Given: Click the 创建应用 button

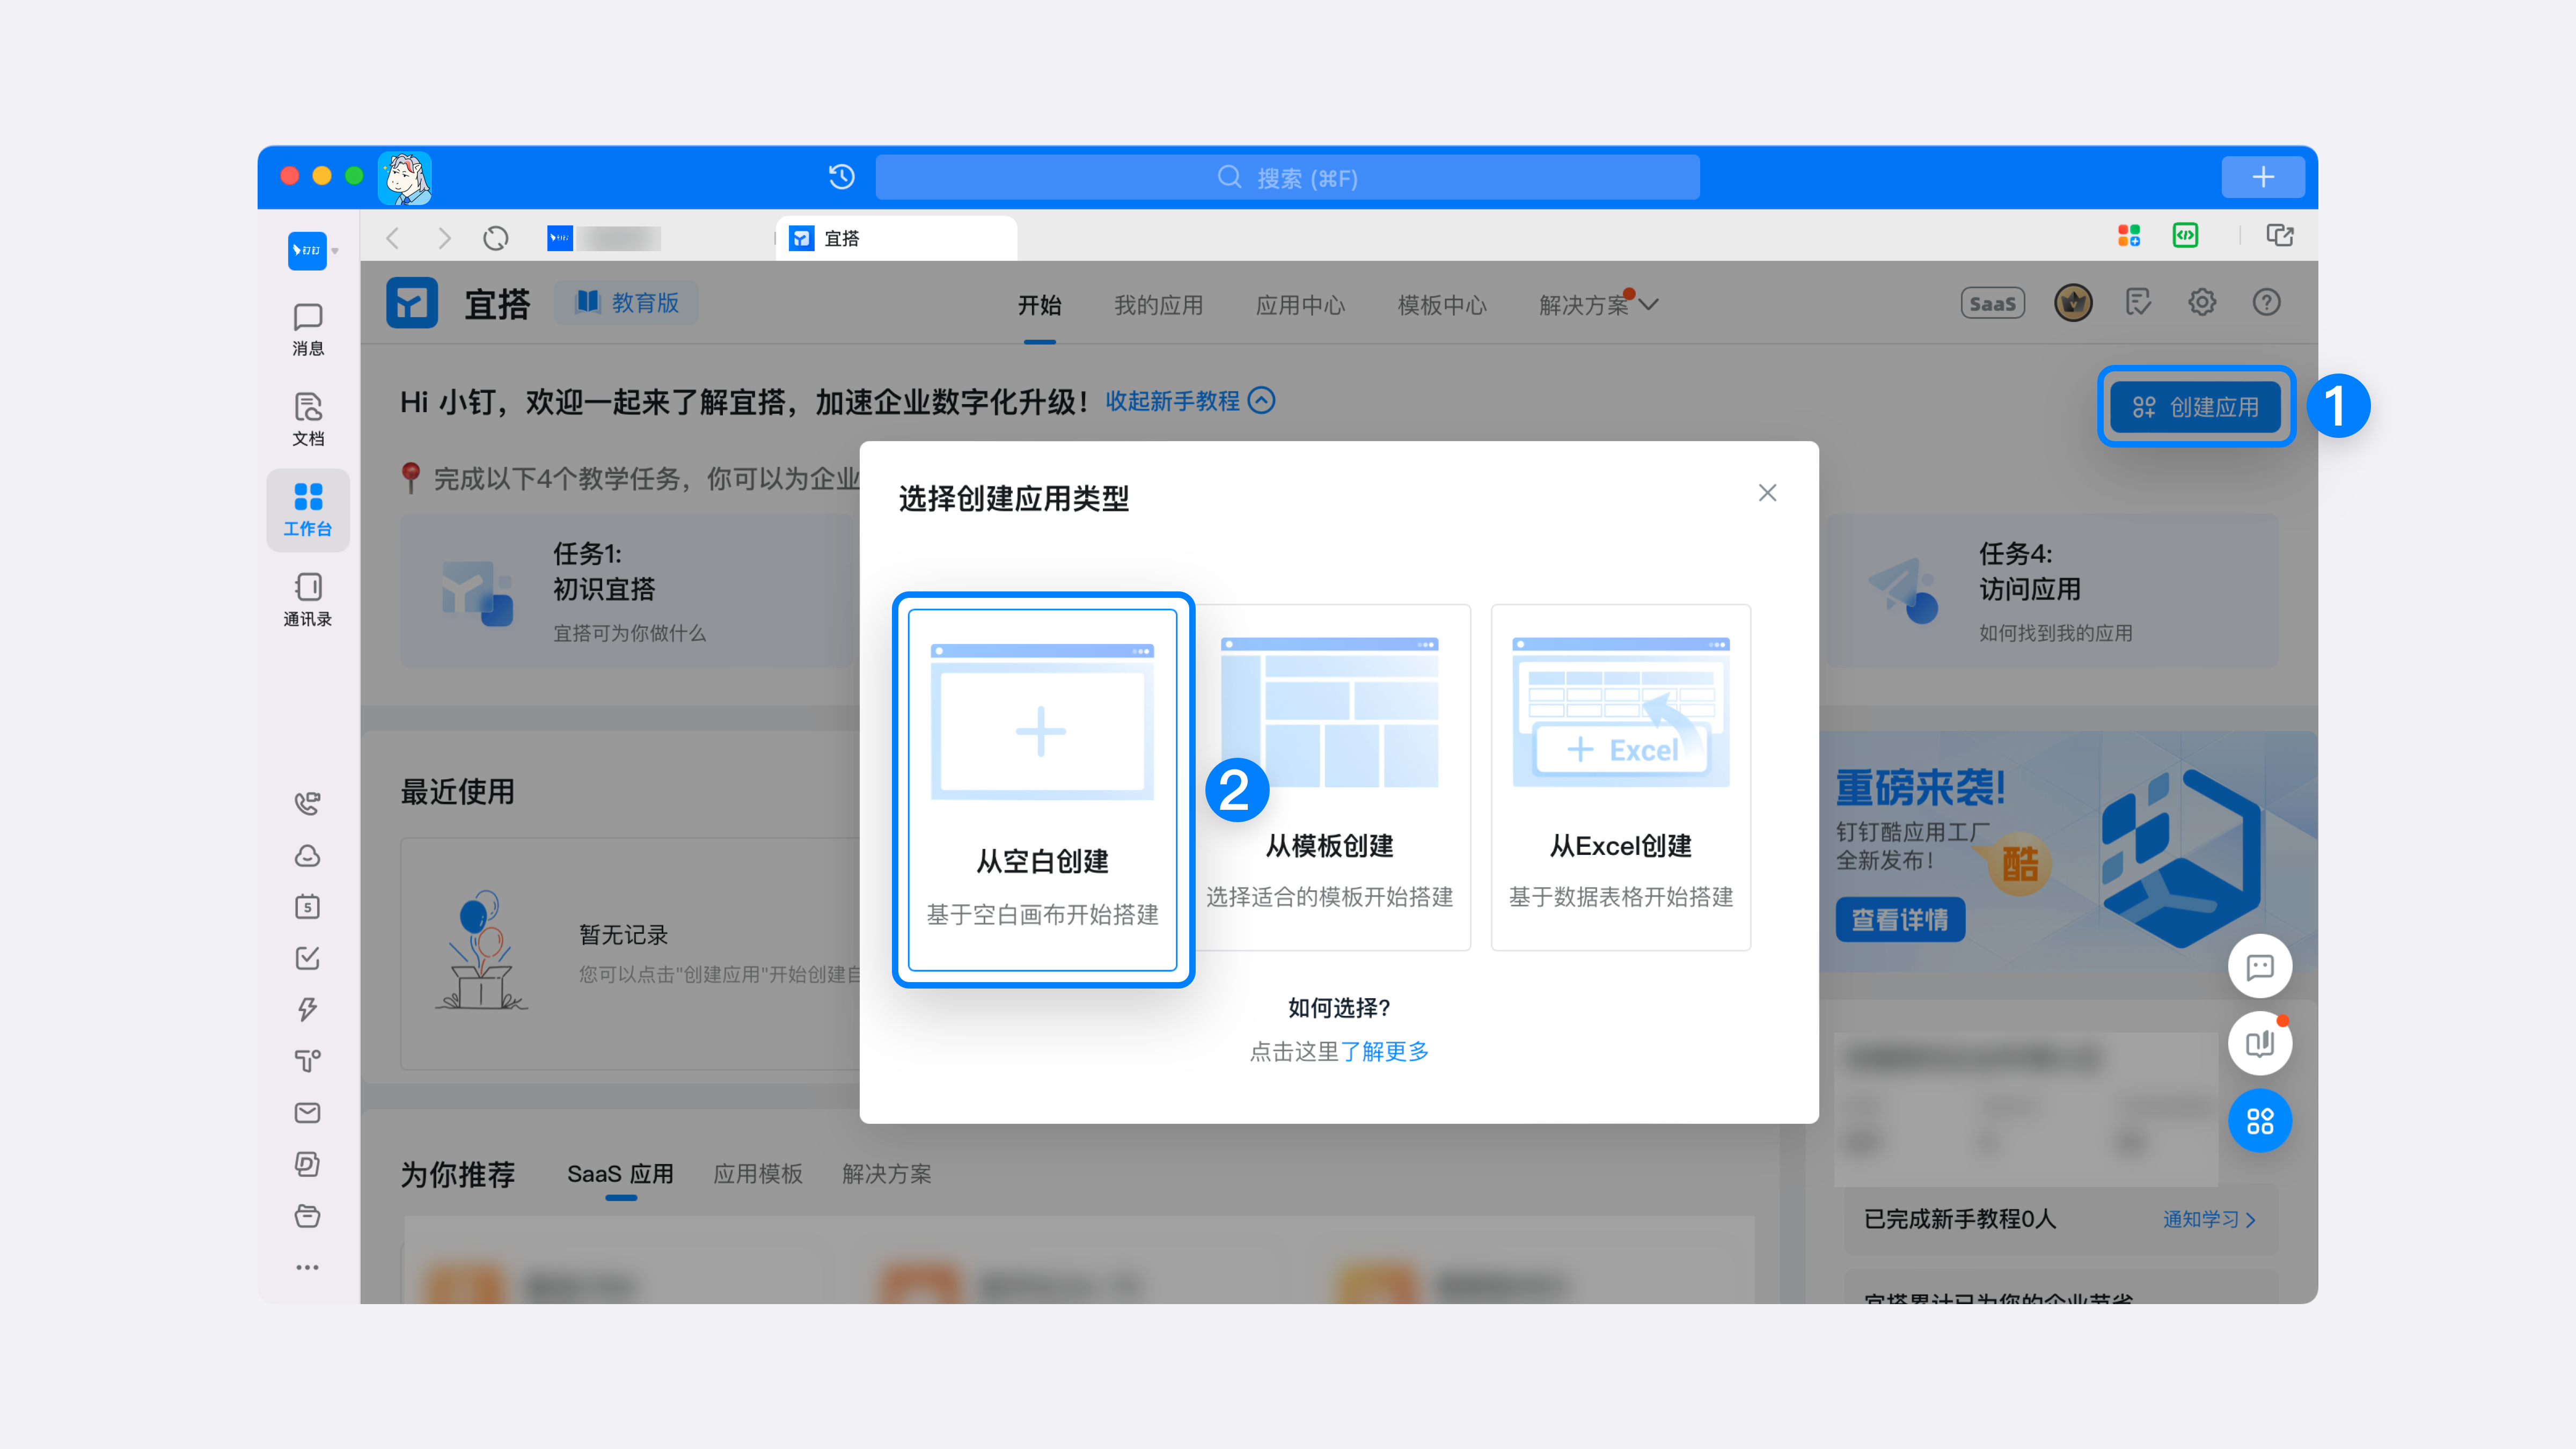Looking at the screenshot, I should coord(2196,407).
